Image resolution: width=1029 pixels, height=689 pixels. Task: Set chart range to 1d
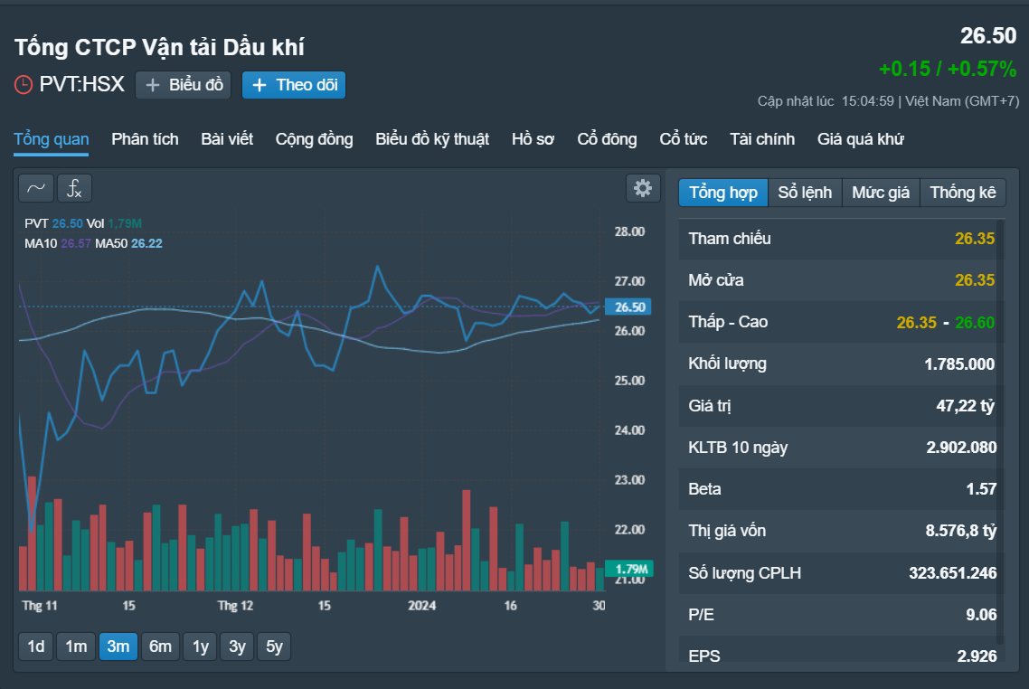pos(36,647)
